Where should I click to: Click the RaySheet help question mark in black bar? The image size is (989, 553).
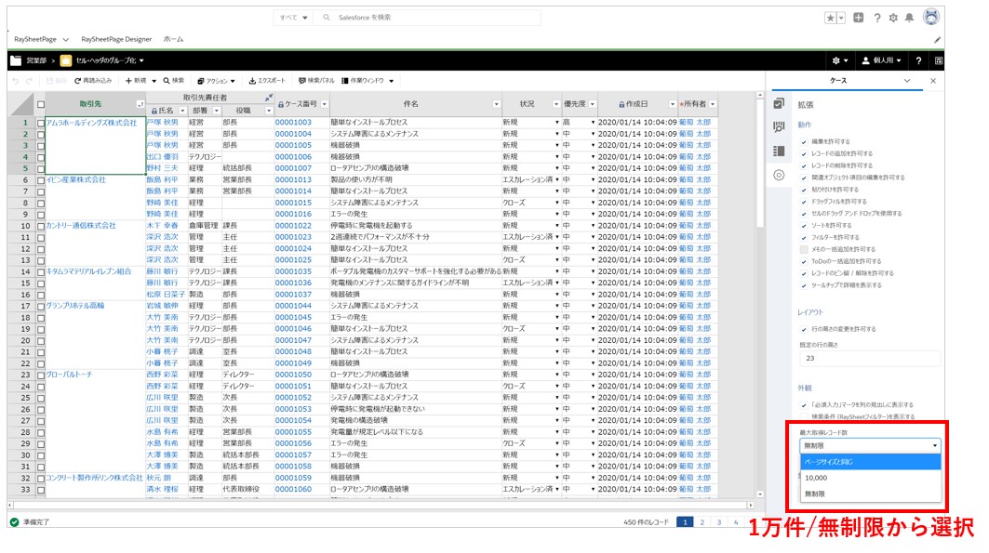[x=918, y=60]
